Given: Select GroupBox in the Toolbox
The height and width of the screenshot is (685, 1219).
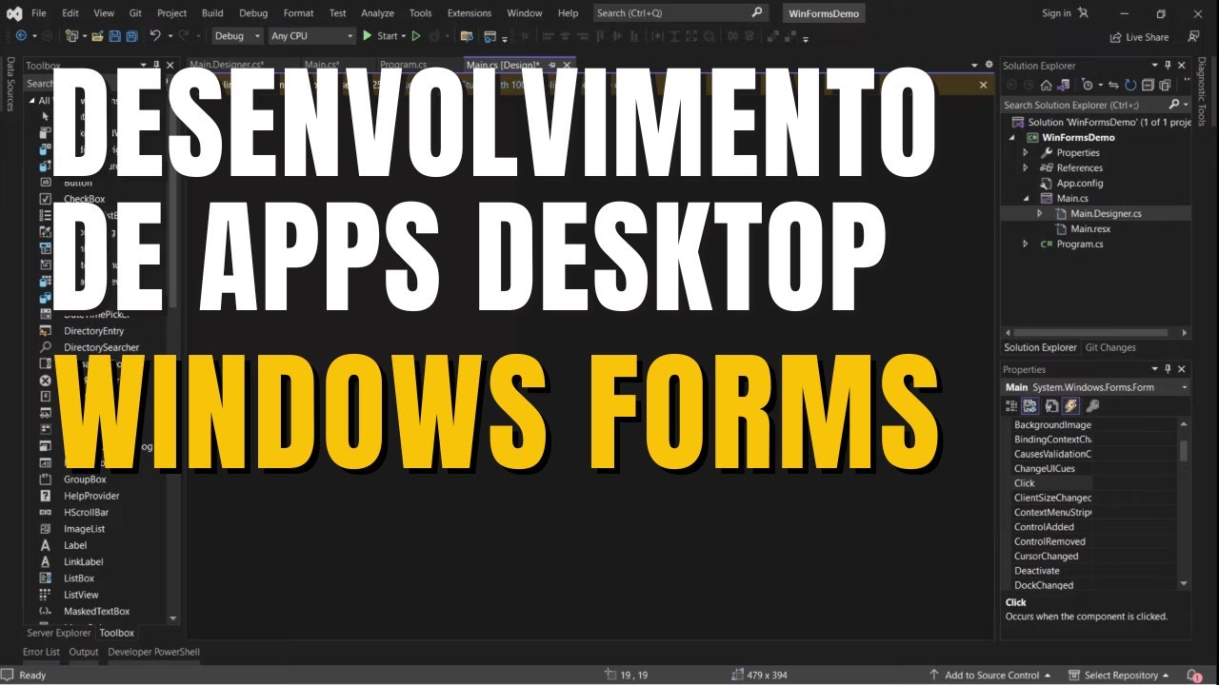Looking at the screenshot, I should coord(85,479).
